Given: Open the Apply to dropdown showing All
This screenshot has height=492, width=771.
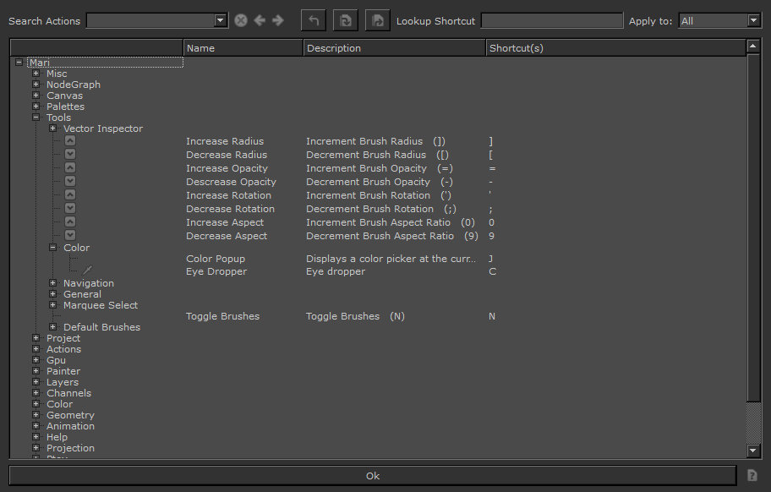Looking at the screenshot, I should 754,20.
